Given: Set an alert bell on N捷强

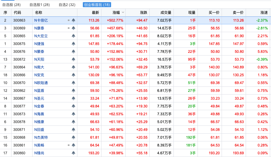Looking at the screenshot, I should 73,44.
